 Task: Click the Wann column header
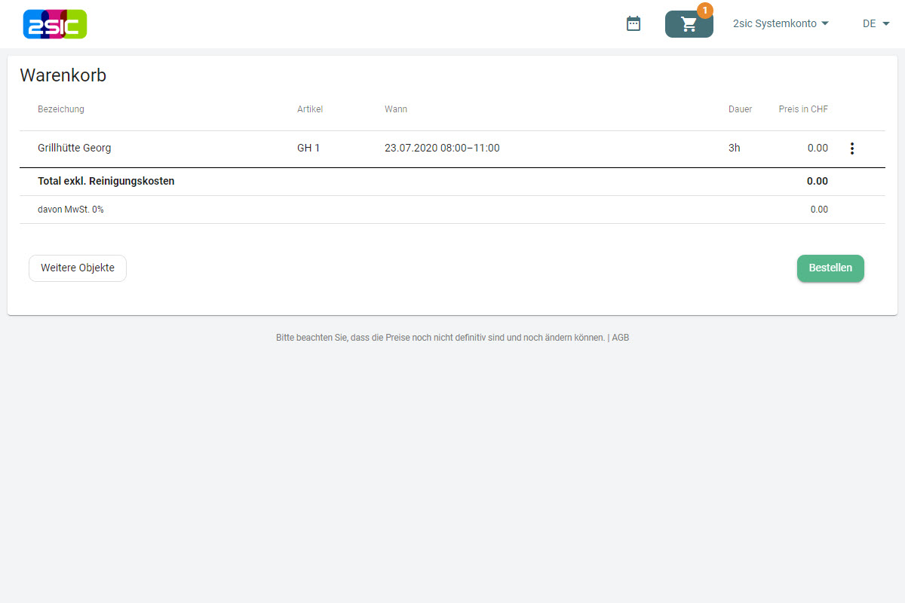click(396, 109)
